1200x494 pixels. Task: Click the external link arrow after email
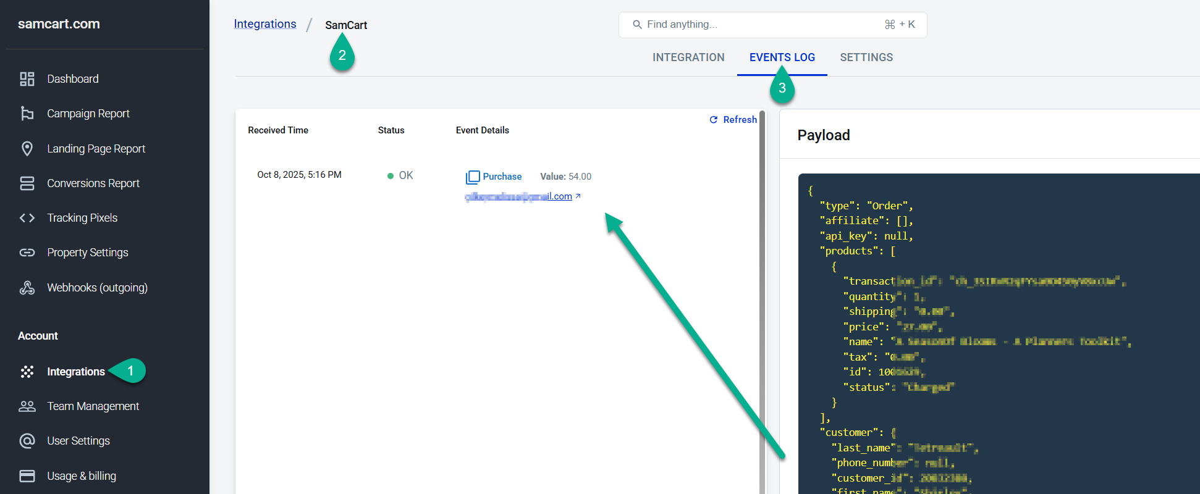tap(578, 196)
